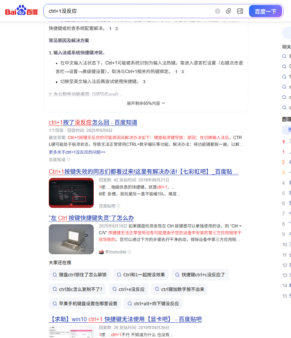The image size is (291, 338).
Task: Search suggestion 键盘ctrl锁住了怎么解锁
Action: pyautogui.click(x=79, y=275)
